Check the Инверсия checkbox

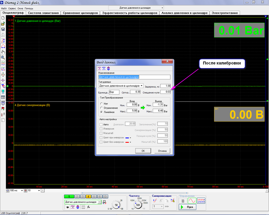101,129
